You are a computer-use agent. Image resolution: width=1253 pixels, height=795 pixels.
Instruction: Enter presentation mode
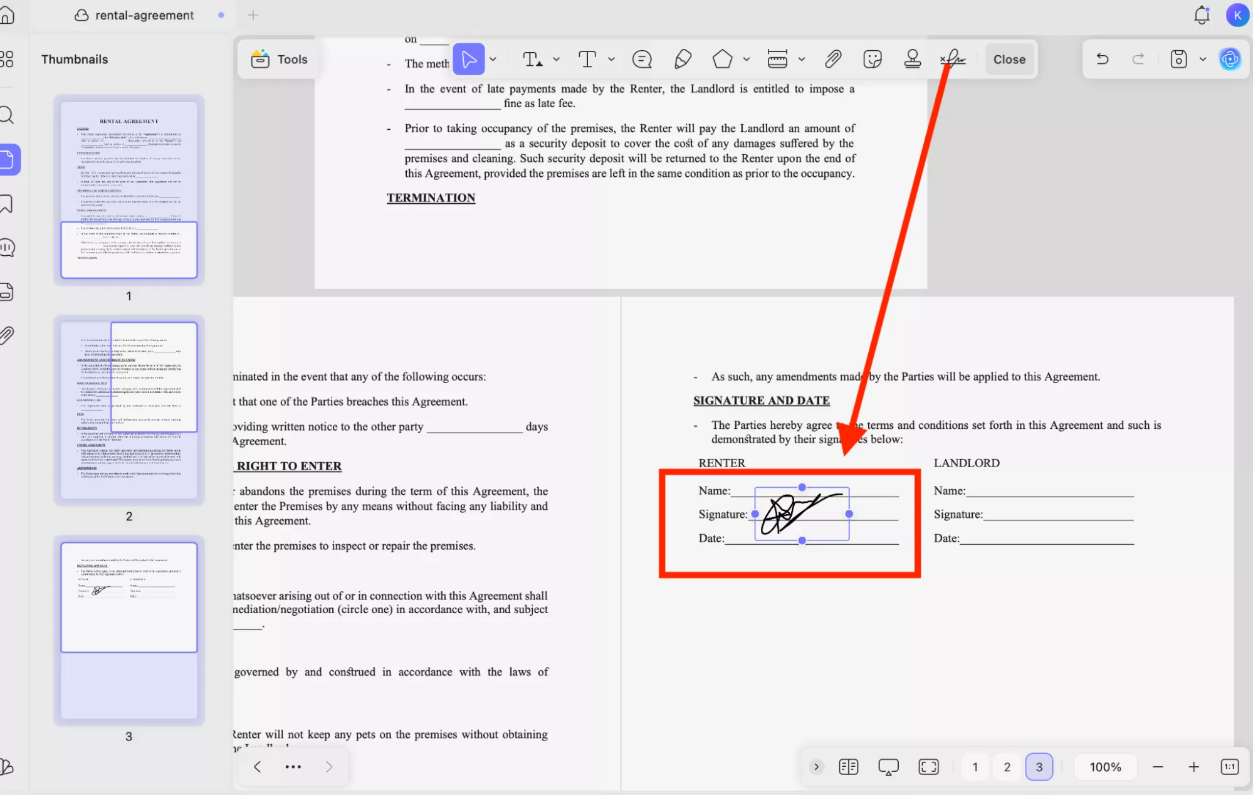(888, 766)
